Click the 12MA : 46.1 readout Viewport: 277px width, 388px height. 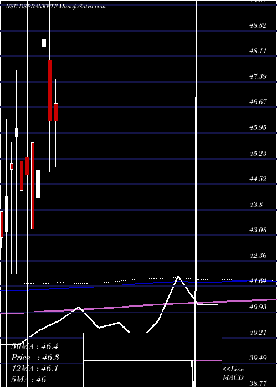tap(34, 369)
